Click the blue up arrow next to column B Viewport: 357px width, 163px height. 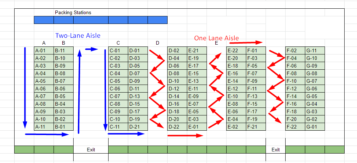(x=79, y=91)
